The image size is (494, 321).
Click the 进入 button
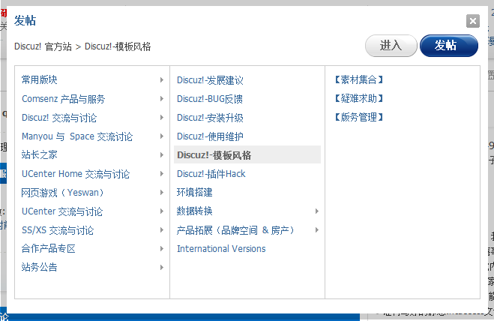[391, 46]
